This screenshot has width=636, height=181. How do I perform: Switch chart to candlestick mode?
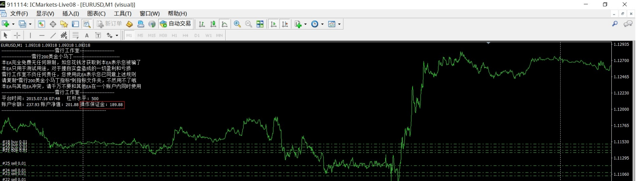pyautogui.click(x=213, y=24)
